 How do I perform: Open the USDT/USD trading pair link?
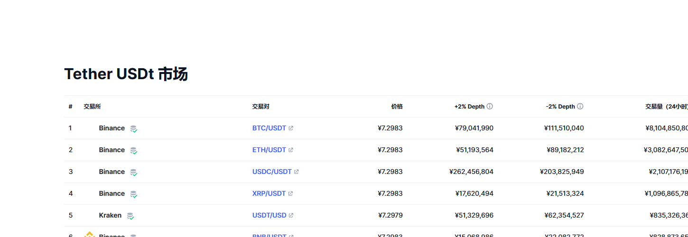click(269, 216)
